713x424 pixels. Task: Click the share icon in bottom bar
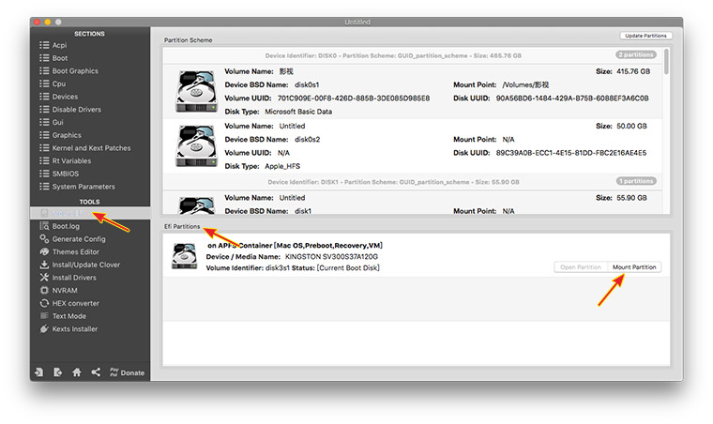96,372
